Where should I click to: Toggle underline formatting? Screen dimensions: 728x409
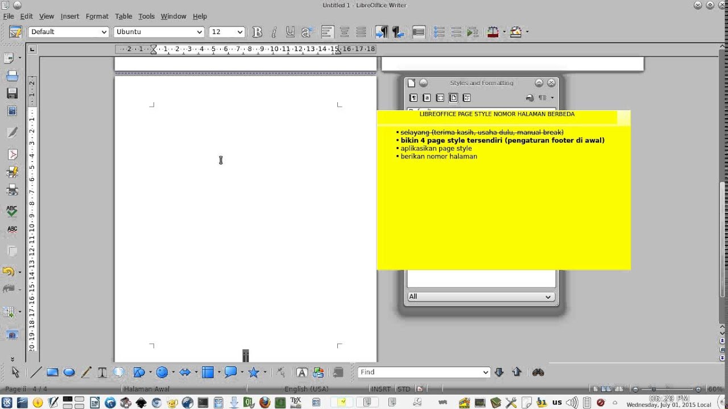[x=290, y=32]
